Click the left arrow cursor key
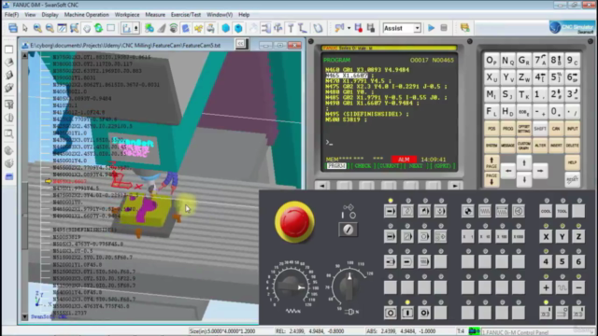598x336 pixels. click(508, 171)
